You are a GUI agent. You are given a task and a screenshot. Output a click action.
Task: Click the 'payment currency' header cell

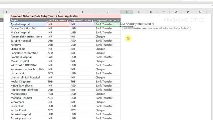[x=82, y=20]
